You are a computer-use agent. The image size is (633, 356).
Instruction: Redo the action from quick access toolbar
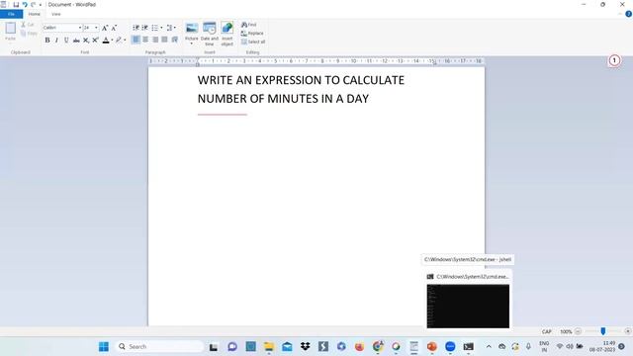tap(33, 4)
